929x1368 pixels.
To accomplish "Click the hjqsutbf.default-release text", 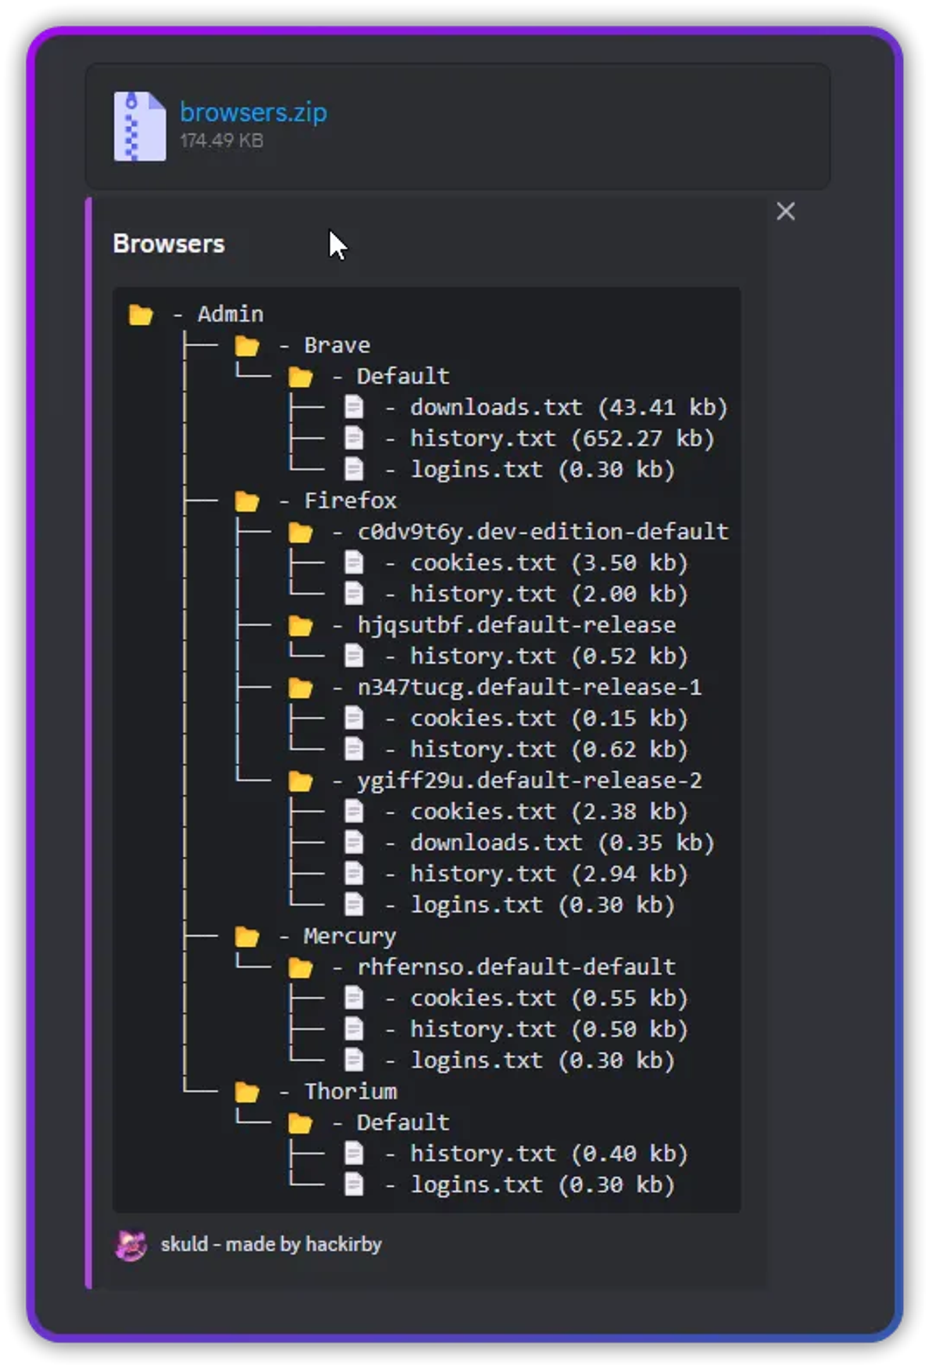I will [x=517, y=625].
